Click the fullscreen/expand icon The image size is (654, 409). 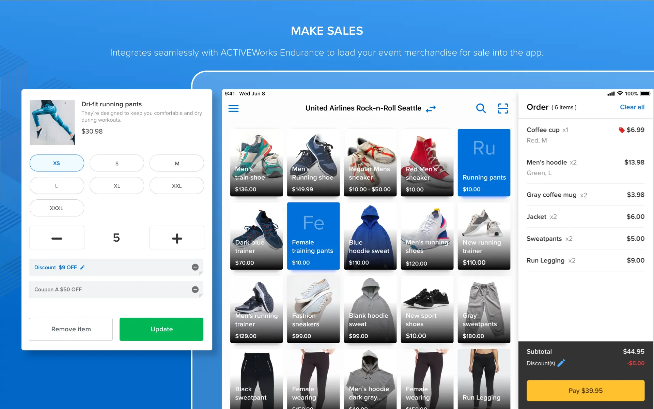point(503,108)
